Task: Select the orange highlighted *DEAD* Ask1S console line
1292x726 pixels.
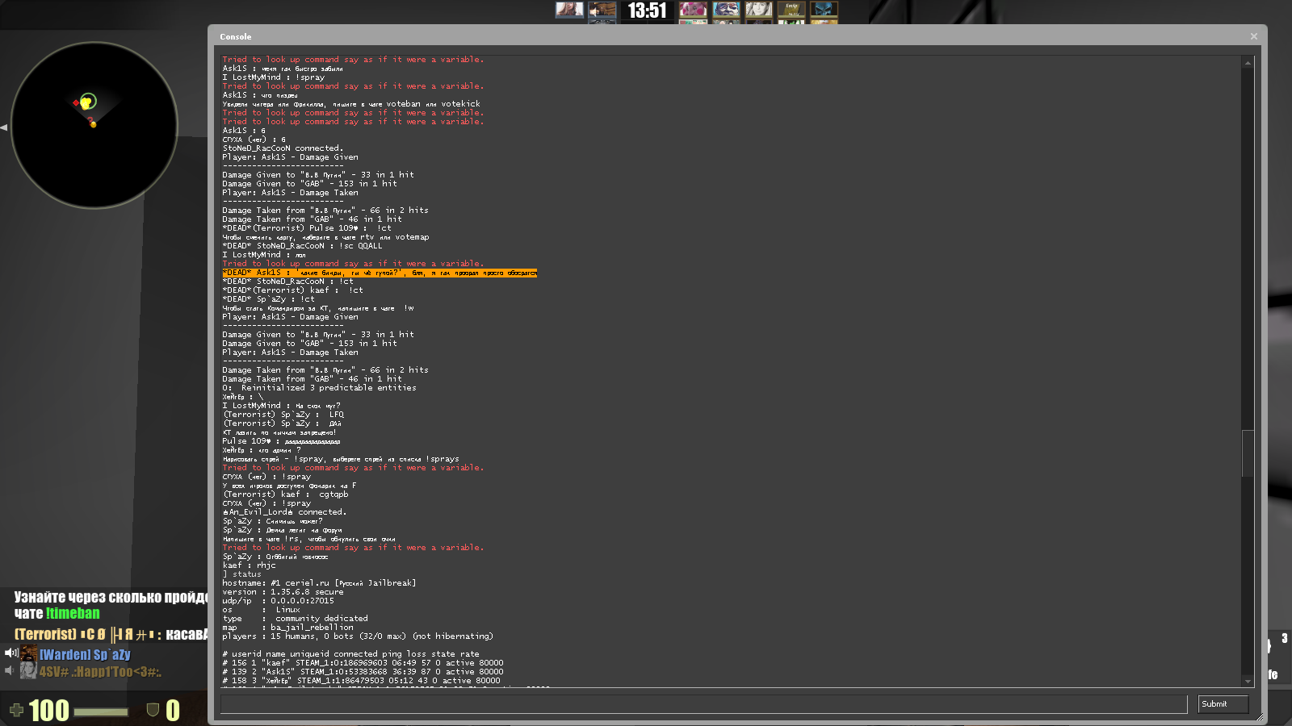Action: pos(380,273)
